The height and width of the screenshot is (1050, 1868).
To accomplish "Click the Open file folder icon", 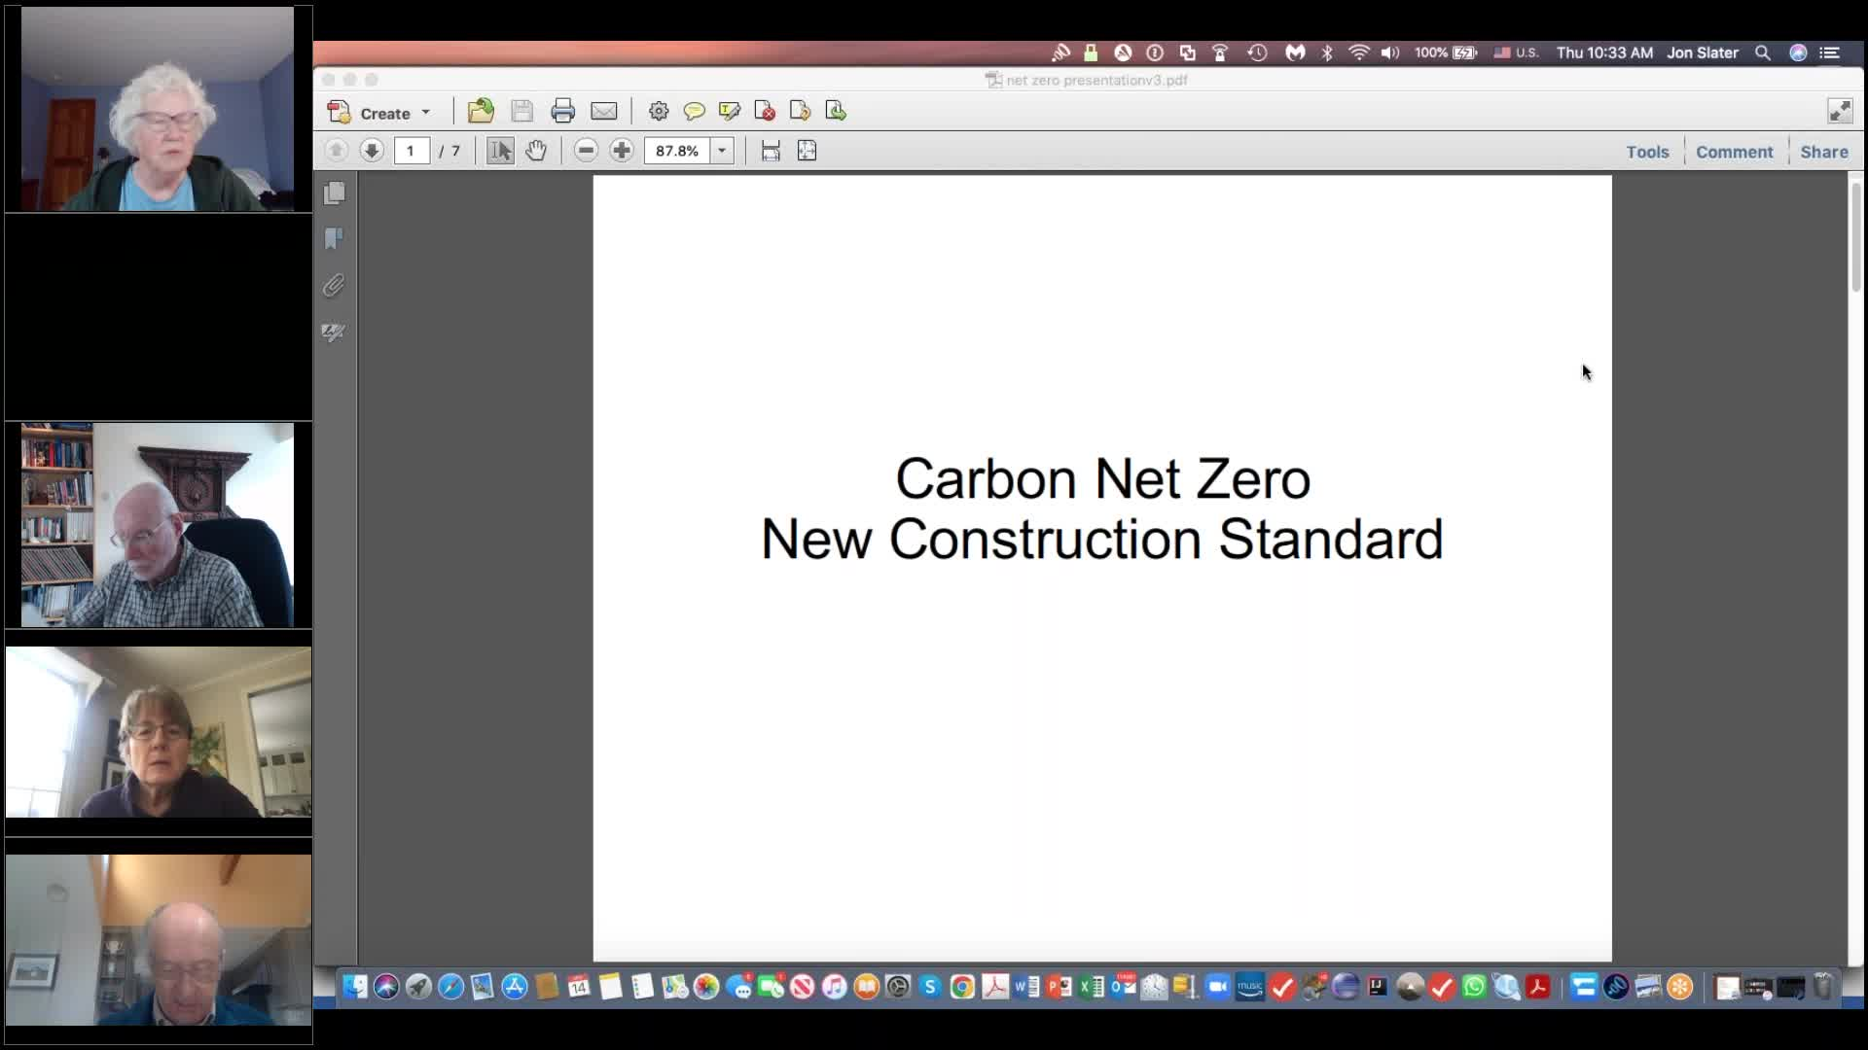I will 481,112.
